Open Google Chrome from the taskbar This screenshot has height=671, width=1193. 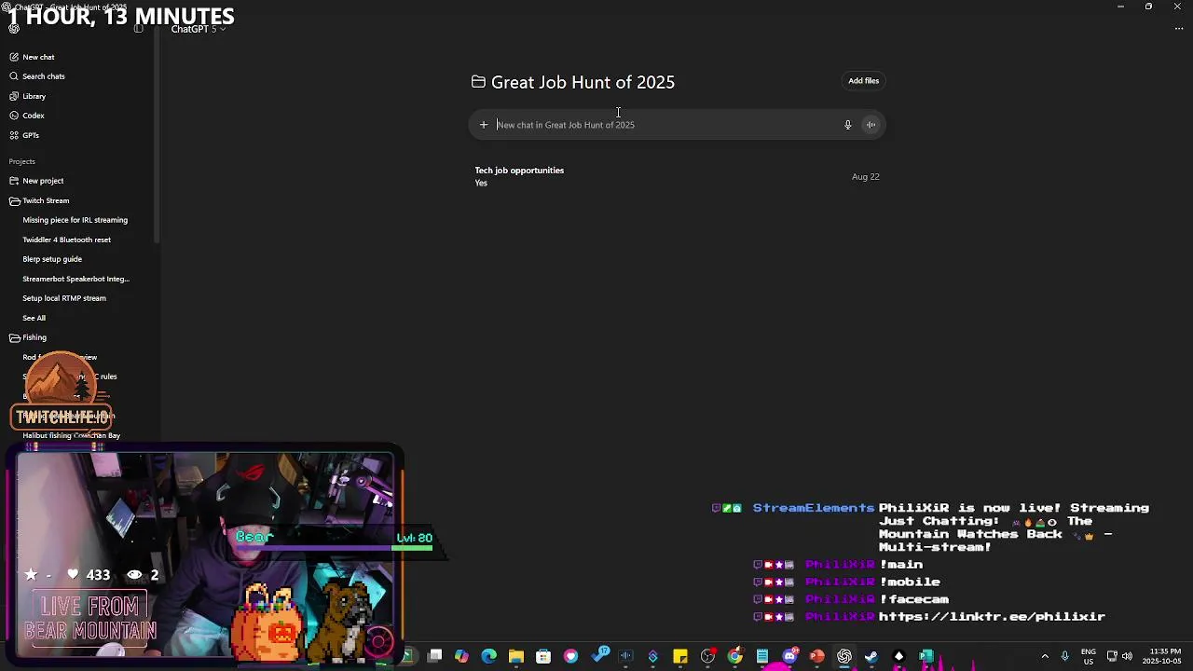(x=734, y=657)
